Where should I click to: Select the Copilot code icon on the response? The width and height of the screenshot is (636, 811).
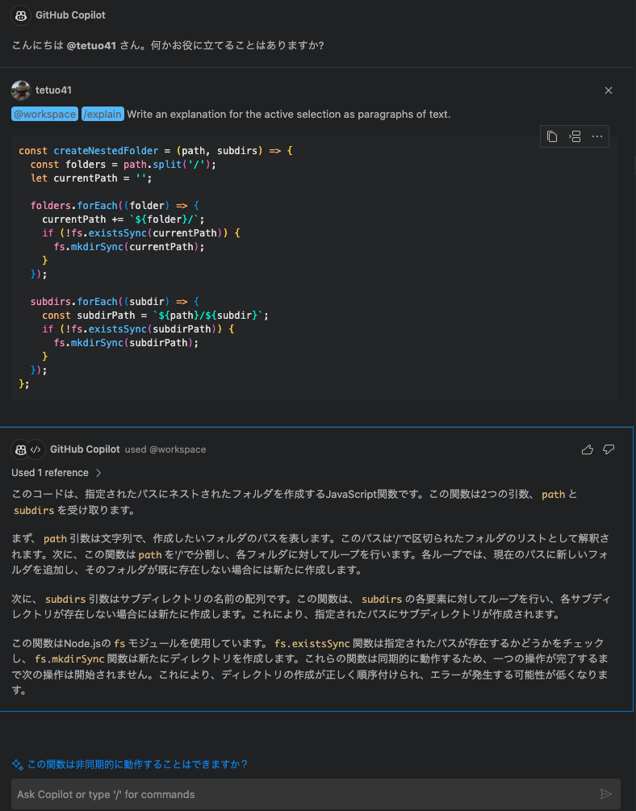[36, 449]
